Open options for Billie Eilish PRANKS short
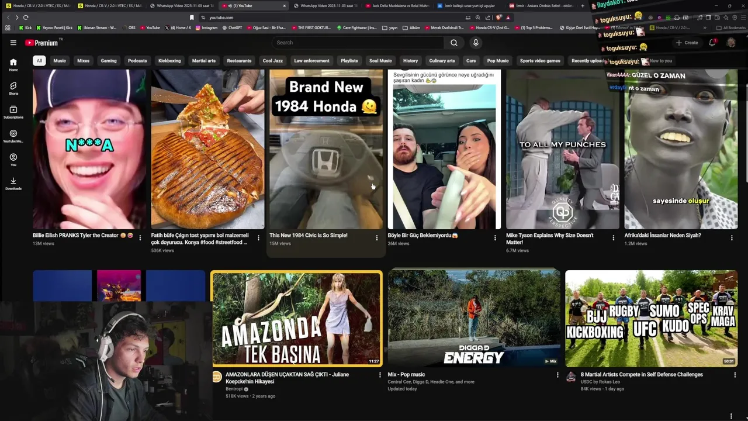This screenshot has height=421, width=748. 140,238
